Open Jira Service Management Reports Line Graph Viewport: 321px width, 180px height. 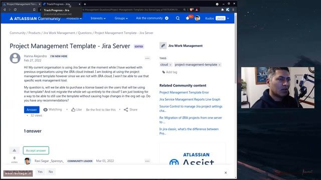click(190, 99)
